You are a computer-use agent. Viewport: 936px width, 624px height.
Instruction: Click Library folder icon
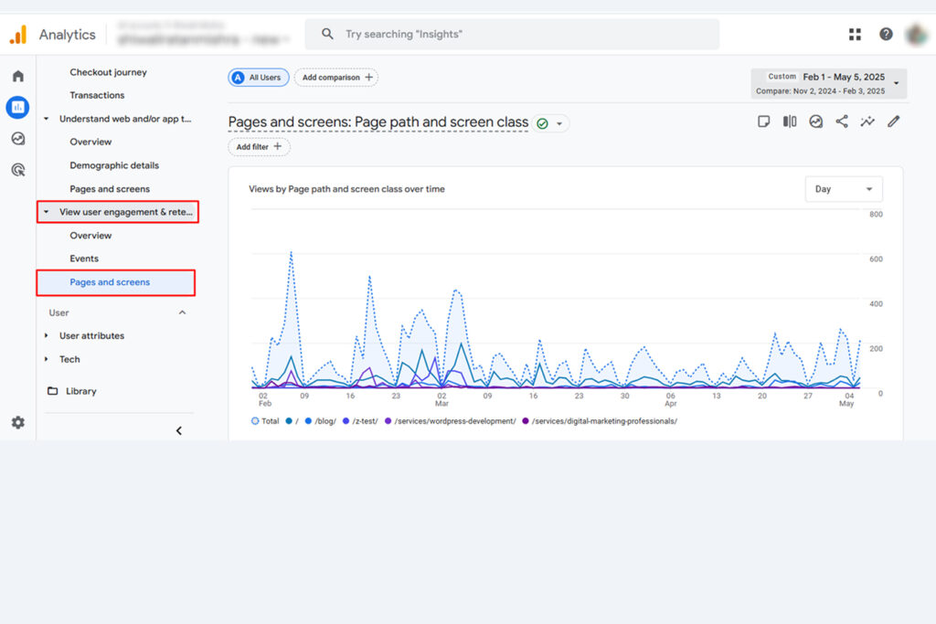coord(52,391)
